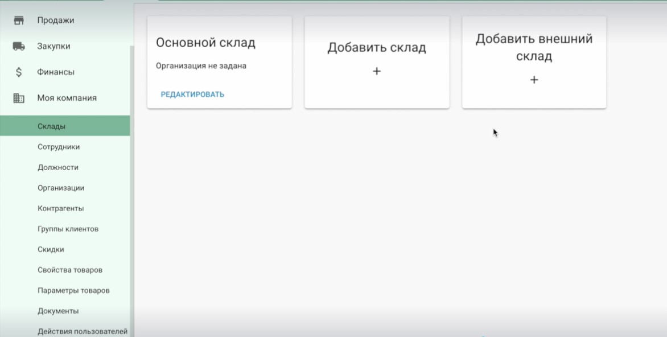Click the Добавить склад card title

point(376,47)
